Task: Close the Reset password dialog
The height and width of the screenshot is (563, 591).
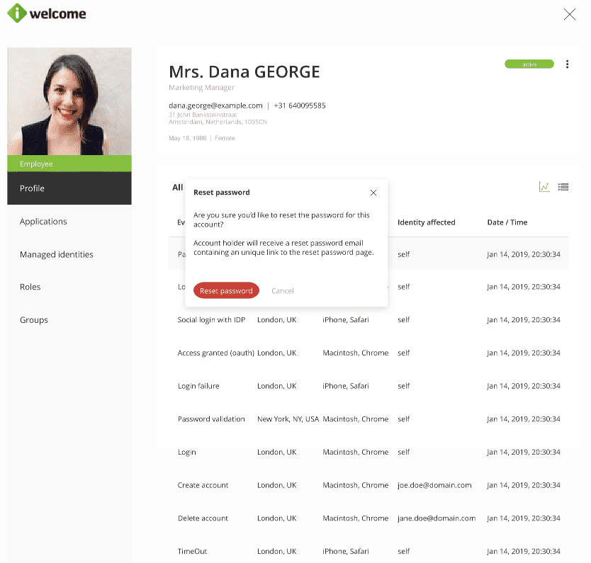Action: tap(373, 193)
